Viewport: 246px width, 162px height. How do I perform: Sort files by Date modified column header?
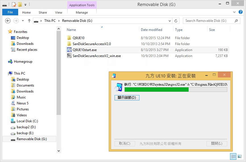coord(151,30)
